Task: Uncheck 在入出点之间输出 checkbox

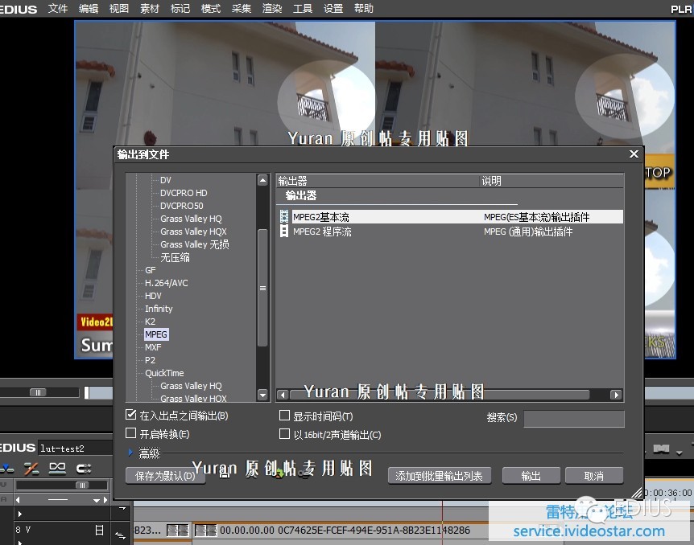Action: 131,416
